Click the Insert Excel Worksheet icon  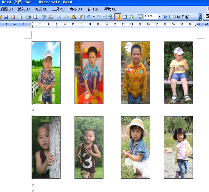(131, 17)
